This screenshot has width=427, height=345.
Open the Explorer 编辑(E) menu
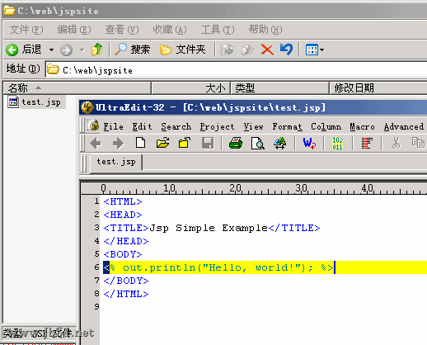pos(74,30)
